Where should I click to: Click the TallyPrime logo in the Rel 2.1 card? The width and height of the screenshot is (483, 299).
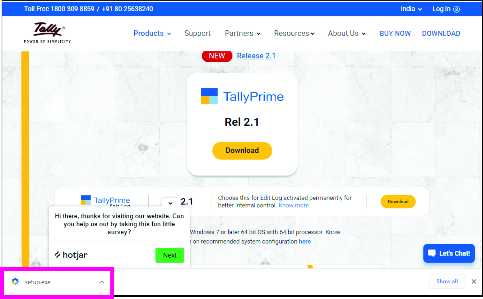(x=242, y=96)
